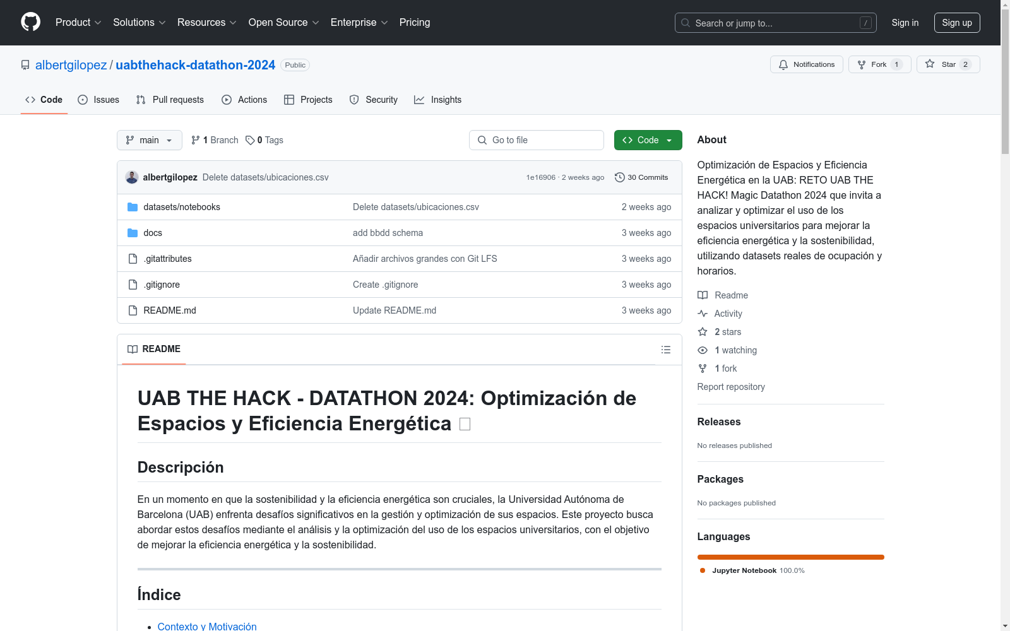Open the Security tab
The width and height of the screenshot is (1010, 631).
pos(374,100)
